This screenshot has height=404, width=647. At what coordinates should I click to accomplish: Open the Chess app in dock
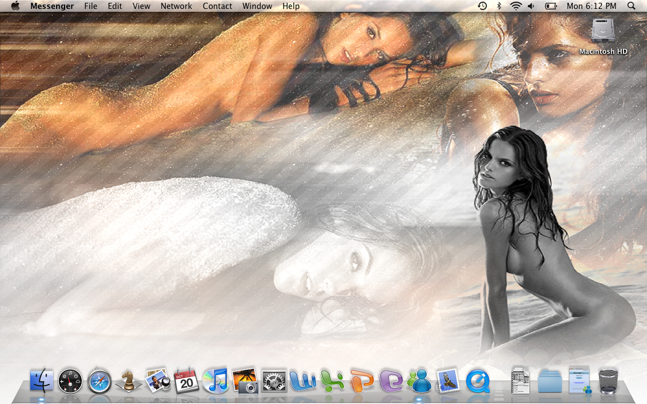click(x=129, y=381)
